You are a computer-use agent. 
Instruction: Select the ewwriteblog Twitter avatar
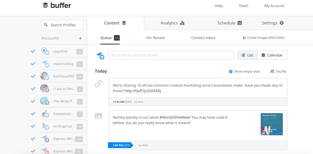pyautogui.click(x=45, y=64)
